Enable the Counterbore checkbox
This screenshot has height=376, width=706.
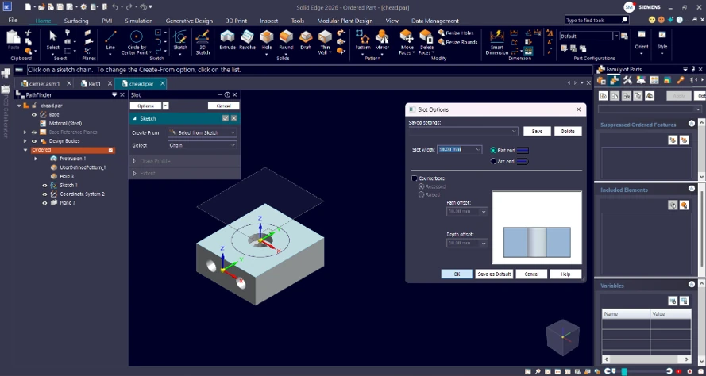pos(414,178)
